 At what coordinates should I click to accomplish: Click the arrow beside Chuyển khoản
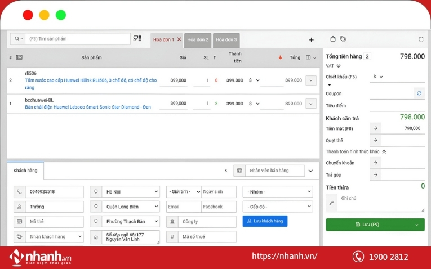click(x=375, y=163)
